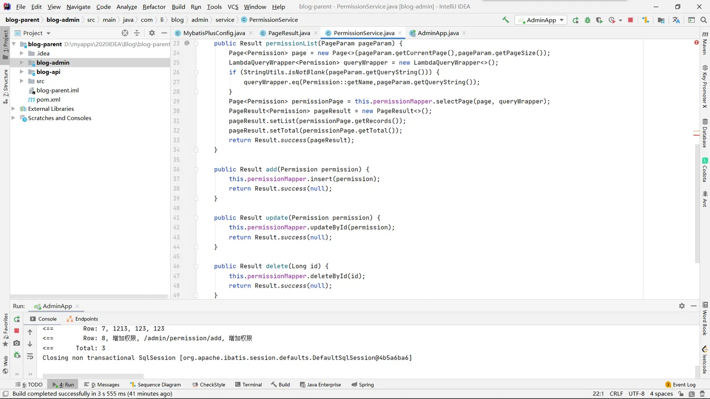710x399 pixels.
Task: Click the Down stack trace arrow in console
Action: tap(30, 344)
